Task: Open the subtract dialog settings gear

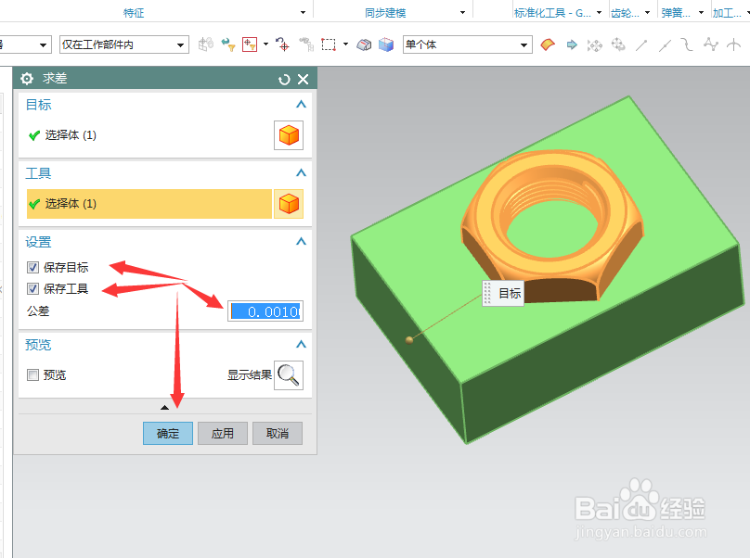Action: click(27, 79)
